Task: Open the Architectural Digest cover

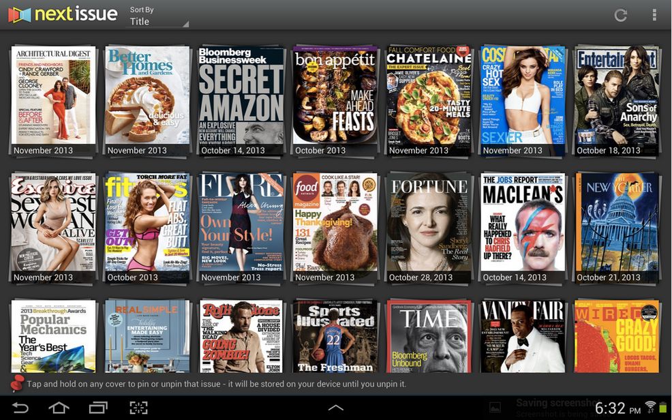Action: (x=53, y=101)
